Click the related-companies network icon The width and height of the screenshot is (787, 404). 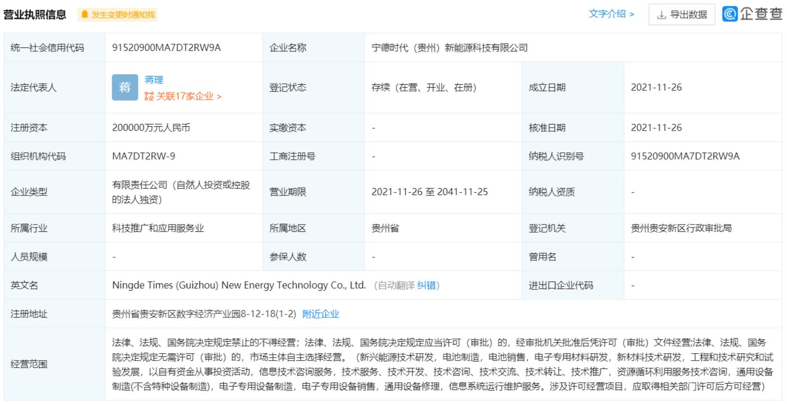(x=149, y=96)
